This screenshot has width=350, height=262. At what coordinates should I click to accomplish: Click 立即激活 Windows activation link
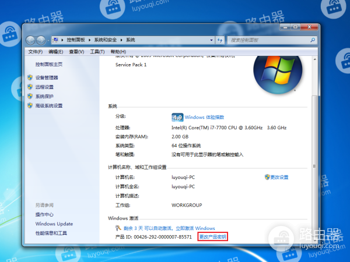195,228
